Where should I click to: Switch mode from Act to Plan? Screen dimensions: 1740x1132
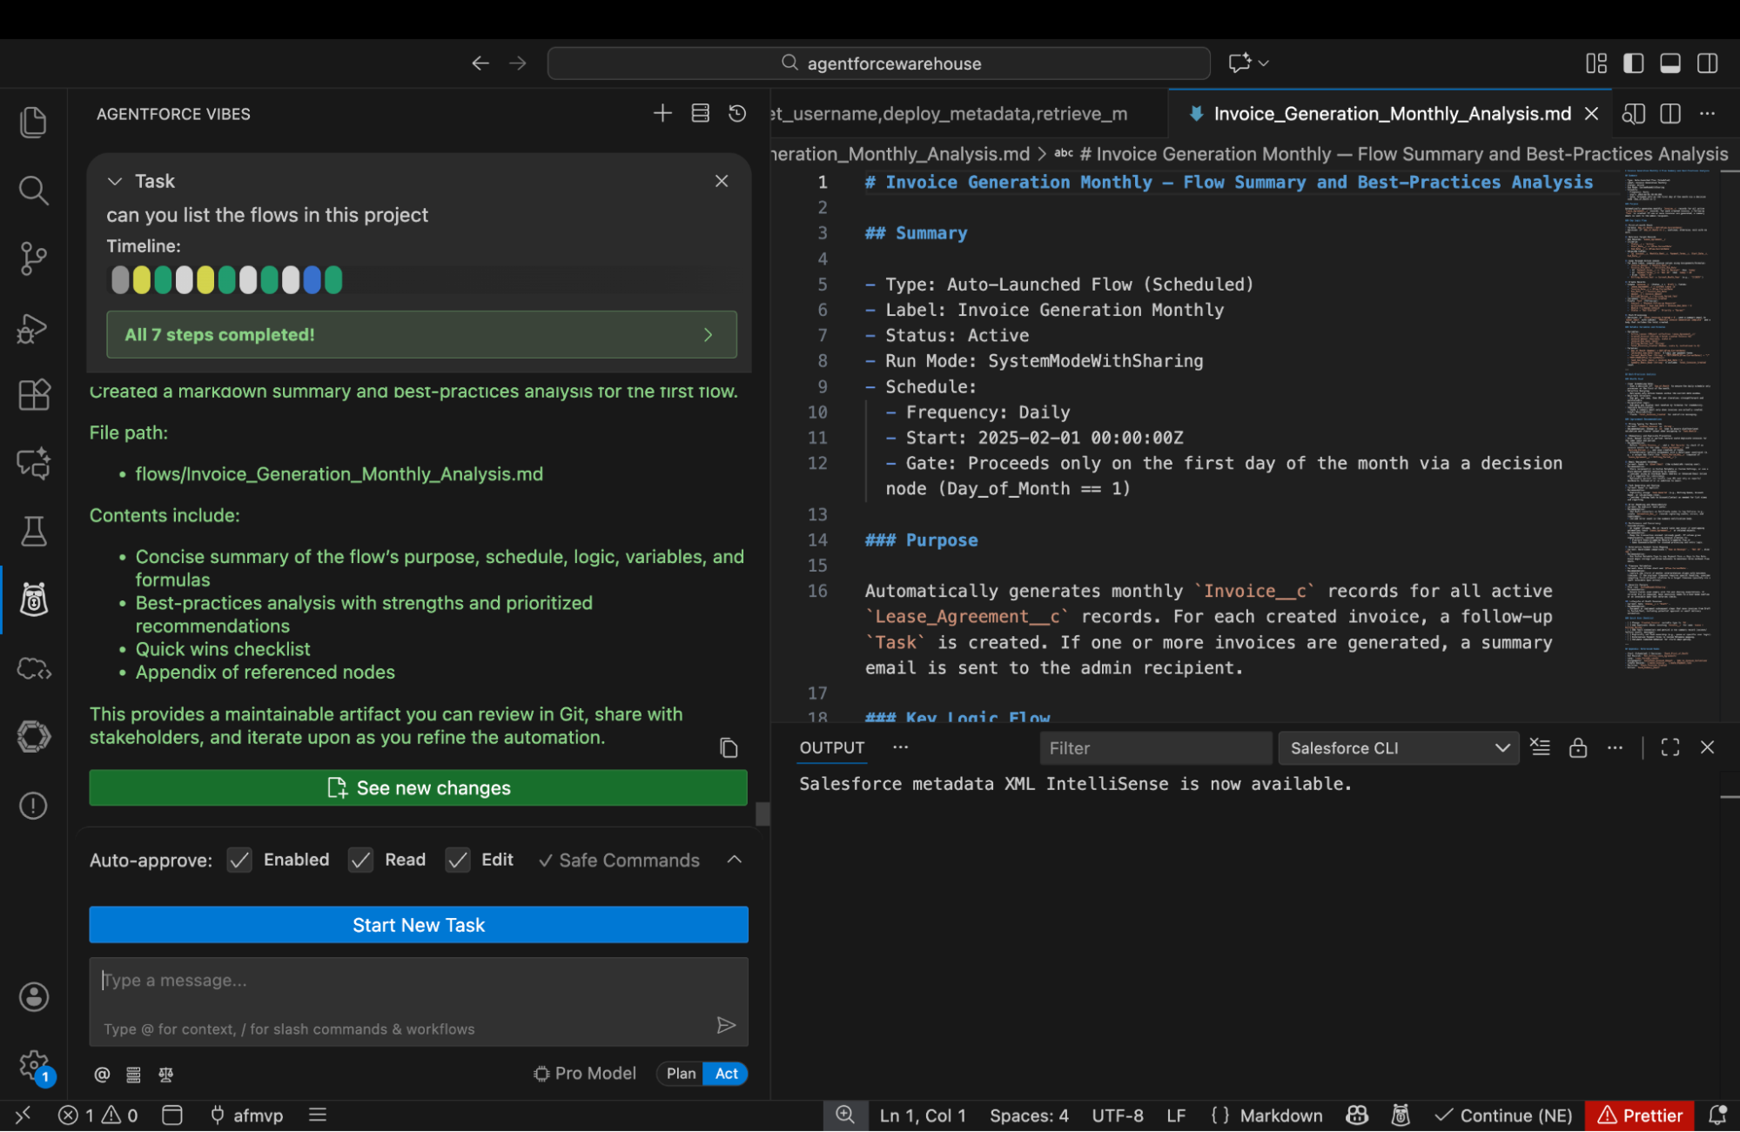point(680,1074)
